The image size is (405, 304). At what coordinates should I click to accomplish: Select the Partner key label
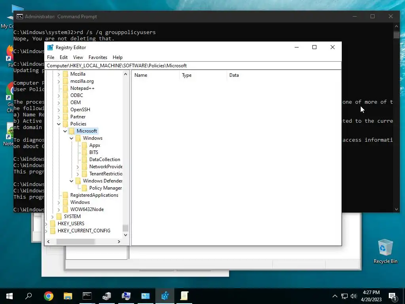[78, 117]
